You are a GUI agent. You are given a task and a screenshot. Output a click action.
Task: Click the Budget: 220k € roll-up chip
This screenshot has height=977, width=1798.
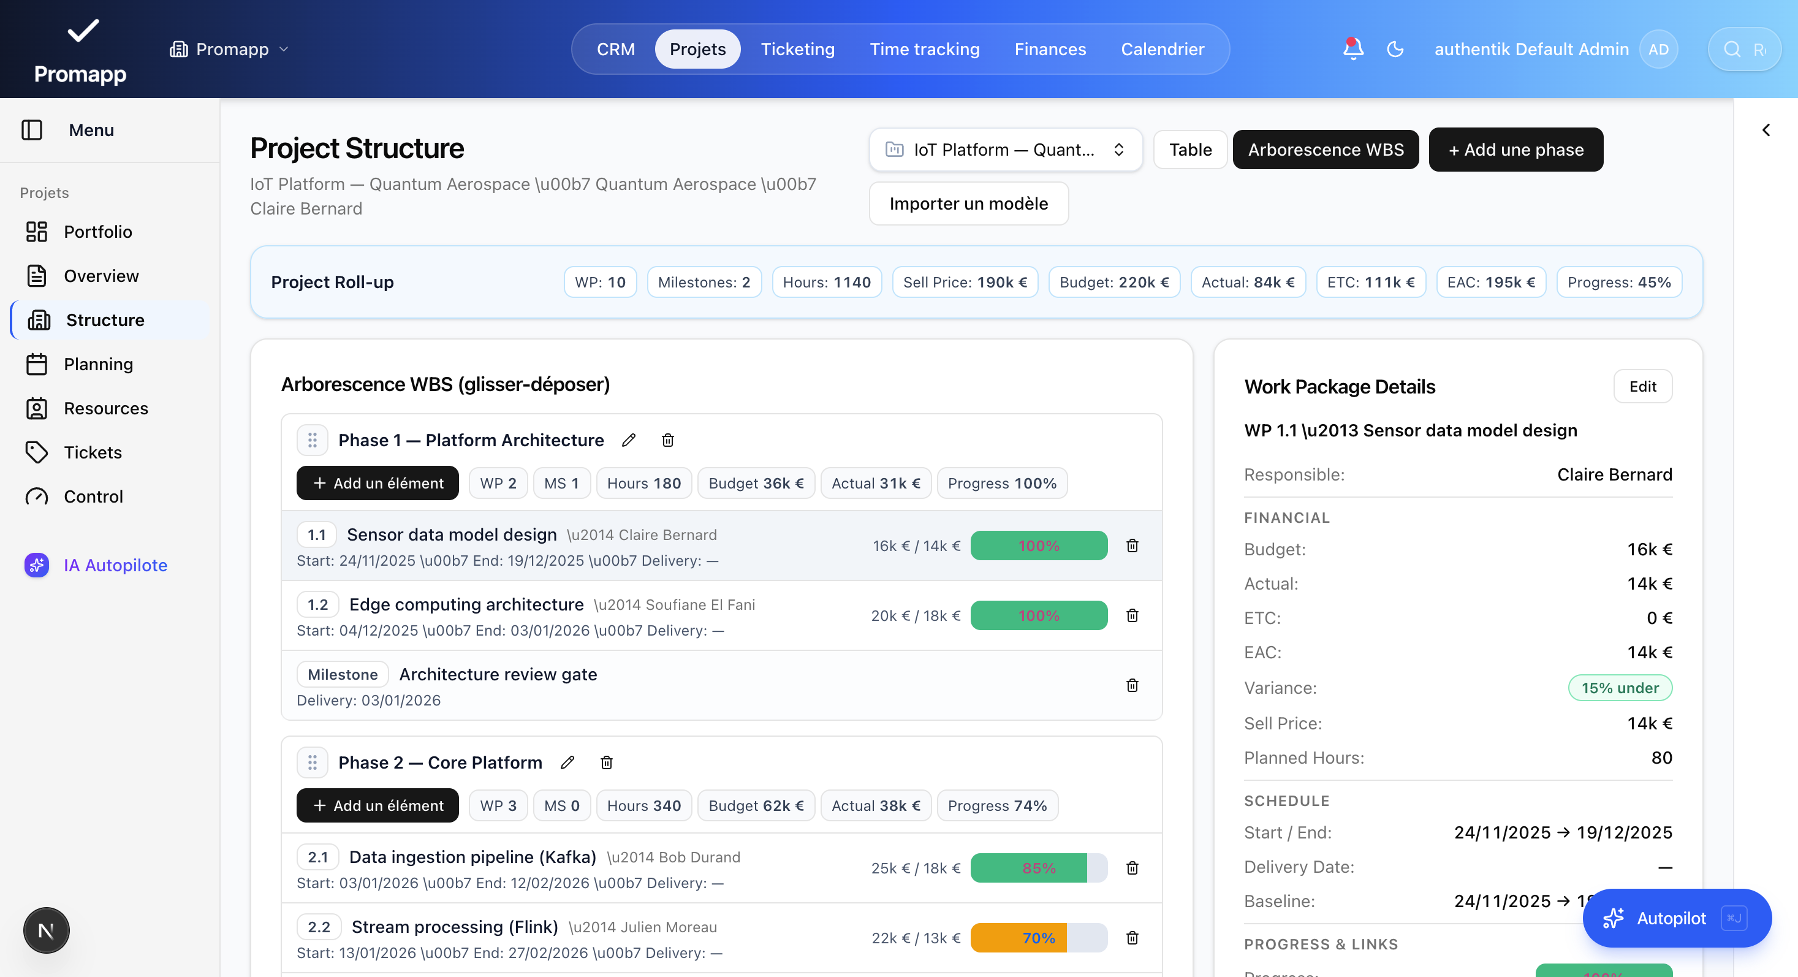click(1114, 282)
